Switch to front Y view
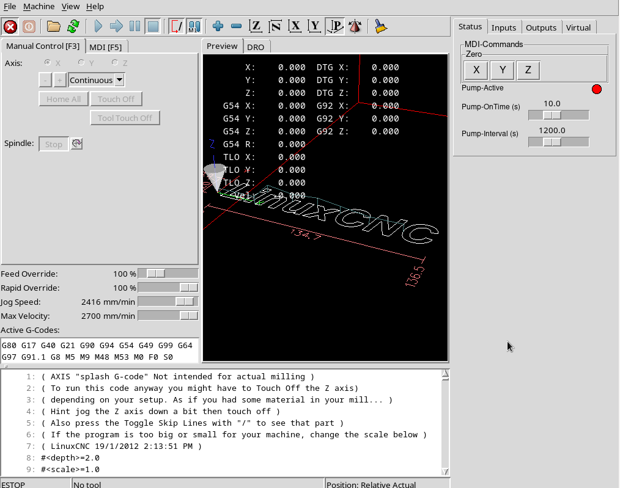620x488 pixels. coord(315,27)
